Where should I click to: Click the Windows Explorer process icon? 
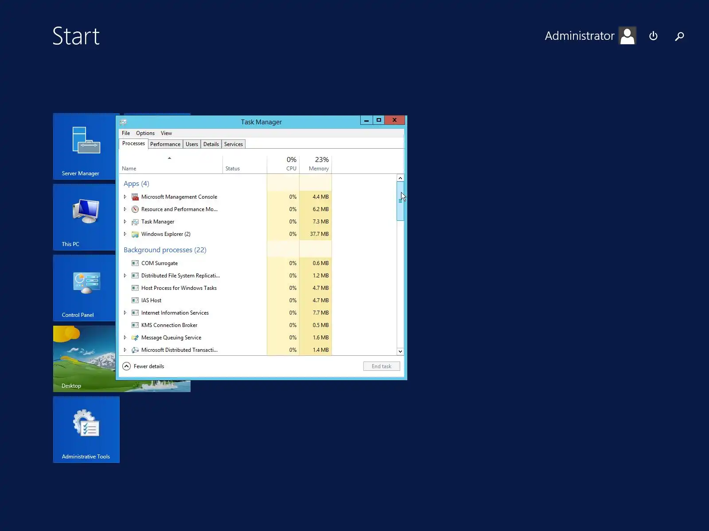coord(135,234)
